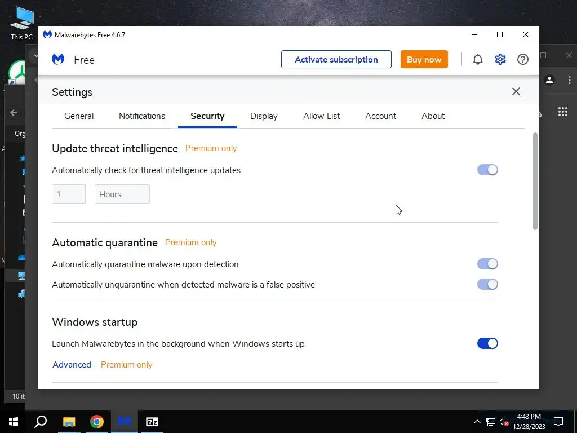577x433 pixels.
Task: Open the Help question mark icon
Action: (x=522, y=59)
